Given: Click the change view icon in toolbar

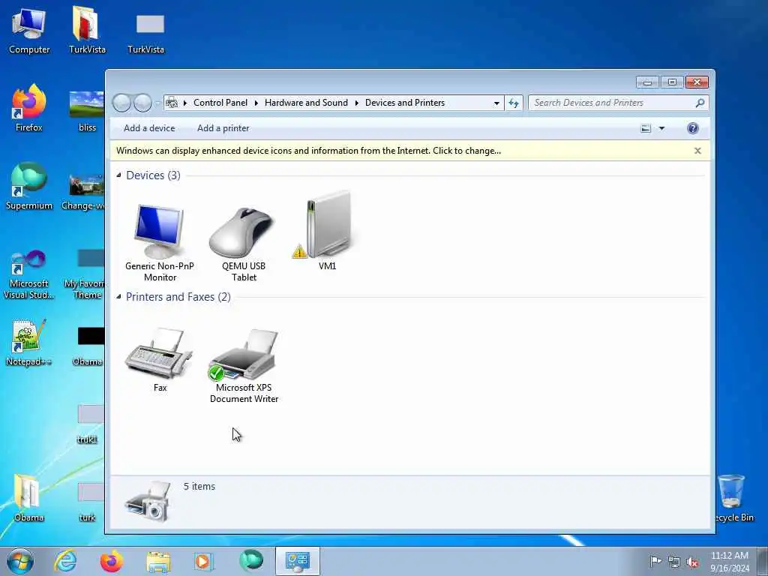Looking at the screenshot, I should [x=646, y=128].
